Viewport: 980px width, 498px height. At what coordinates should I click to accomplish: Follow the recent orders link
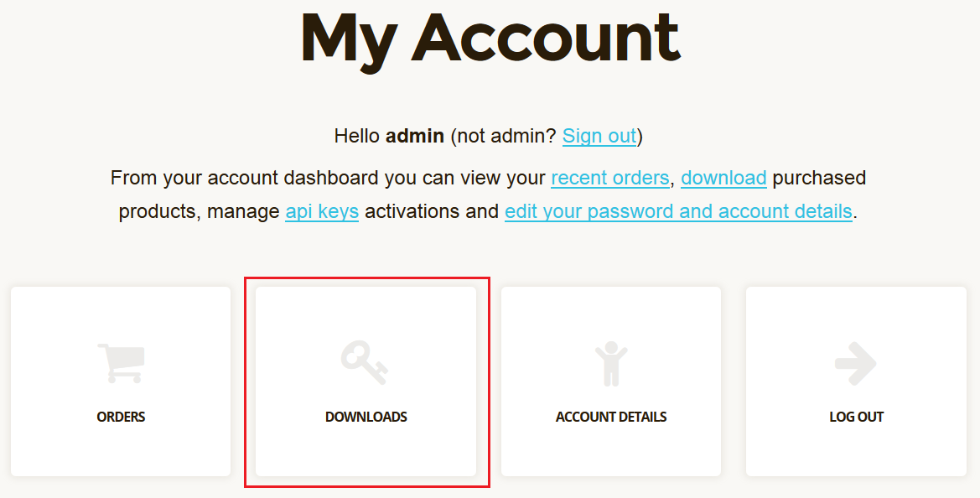pos(610,178)
